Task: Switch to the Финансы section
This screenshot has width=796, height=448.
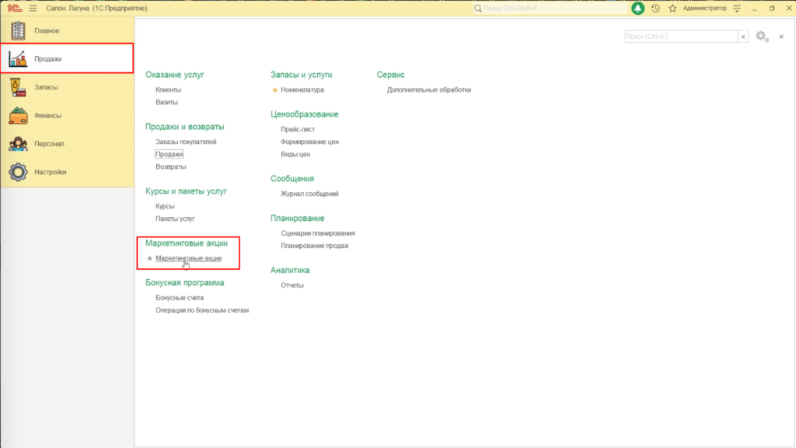Action: [x=67, y=115]
